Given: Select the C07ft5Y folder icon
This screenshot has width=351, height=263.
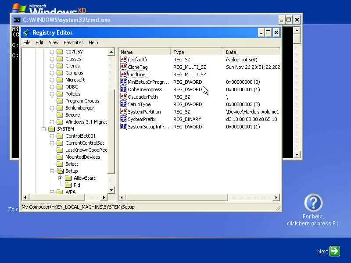Looking at the screenshot, I should click(60, 52).
